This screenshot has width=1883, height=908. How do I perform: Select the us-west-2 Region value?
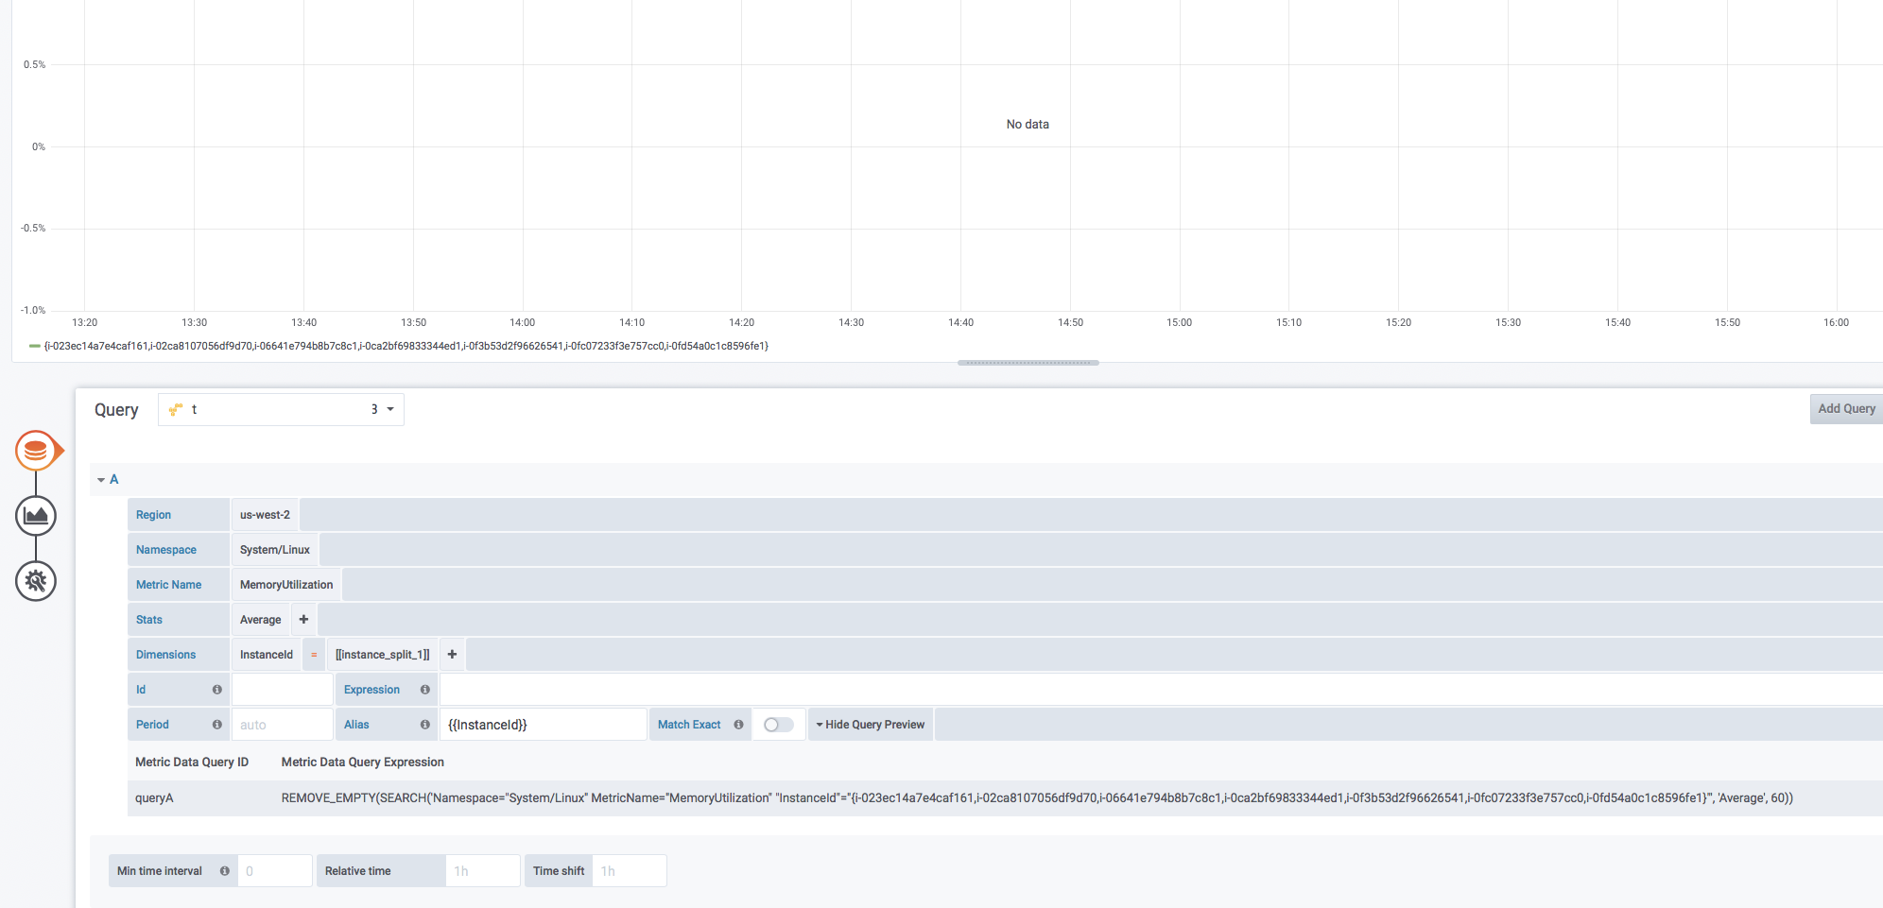tap(264, 514)
